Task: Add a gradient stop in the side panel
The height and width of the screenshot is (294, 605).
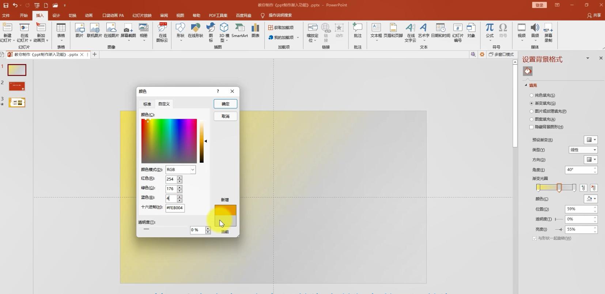Action: [x=583, y=188]
